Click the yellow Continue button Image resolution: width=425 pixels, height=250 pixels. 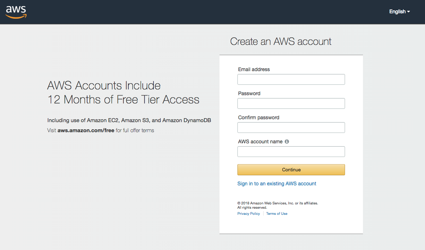[x=291, y=170]
